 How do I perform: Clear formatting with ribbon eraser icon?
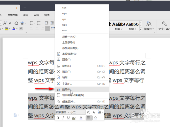(x=16, y=23)
